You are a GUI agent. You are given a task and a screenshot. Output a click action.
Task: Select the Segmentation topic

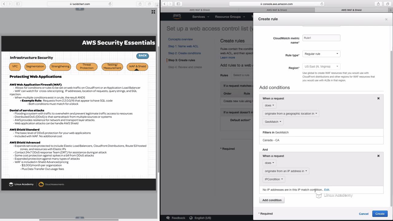pos(35,66)
